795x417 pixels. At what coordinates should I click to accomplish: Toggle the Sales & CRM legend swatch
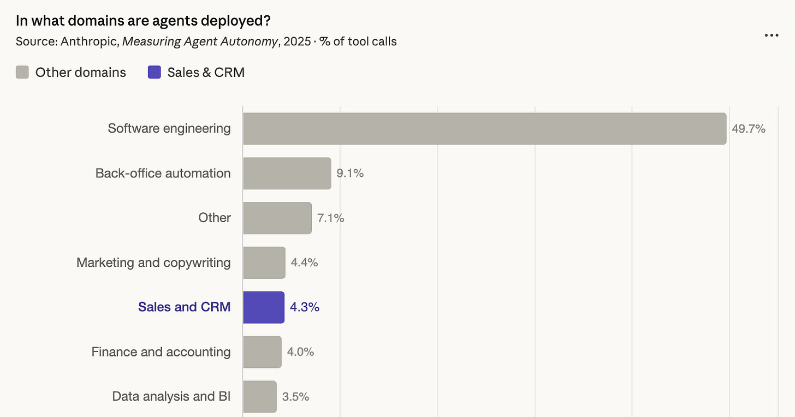155,72
